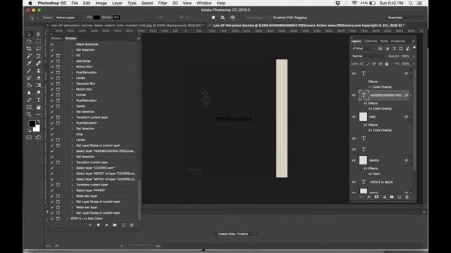Switch to the History tab
The image size is (451, 253).
click(x=56, y=38)
